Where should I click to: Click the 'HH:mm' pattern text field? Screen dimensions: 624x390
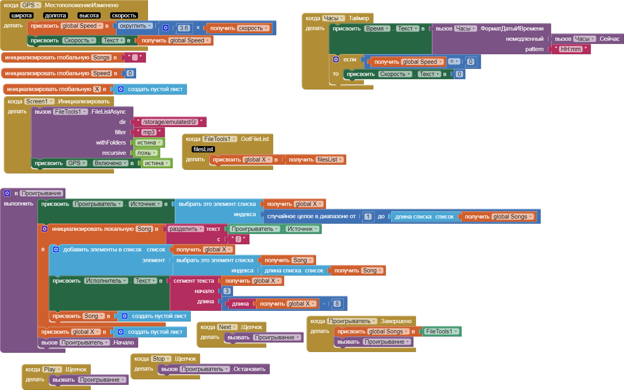pyautogui.click(x=570, y=49)
